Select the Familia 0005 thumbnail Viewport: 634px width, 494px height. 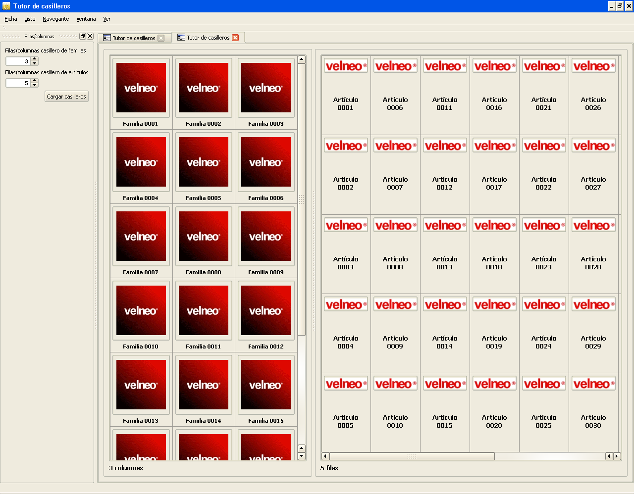point(204,162)
